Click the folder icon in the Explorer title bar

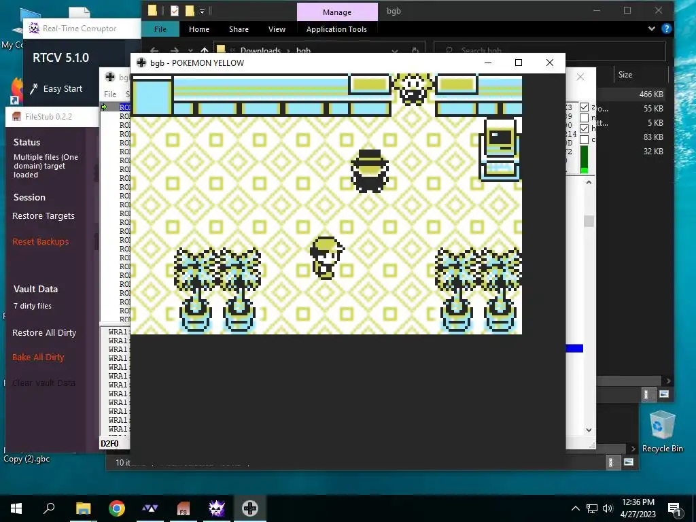pyautogui.click(x=152, y=10)
